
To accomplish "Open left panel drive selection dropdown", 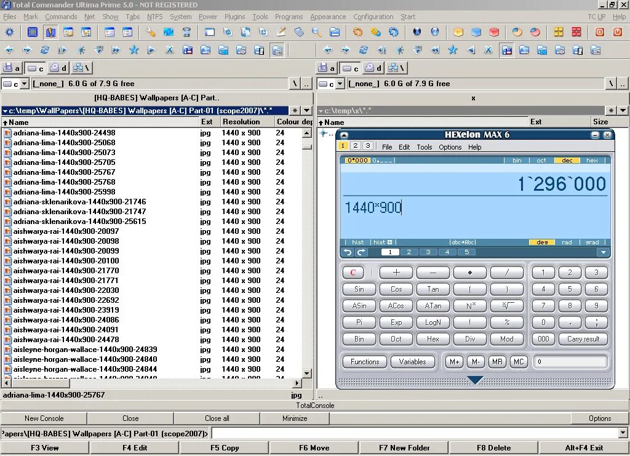I will (x=25, y=84).
